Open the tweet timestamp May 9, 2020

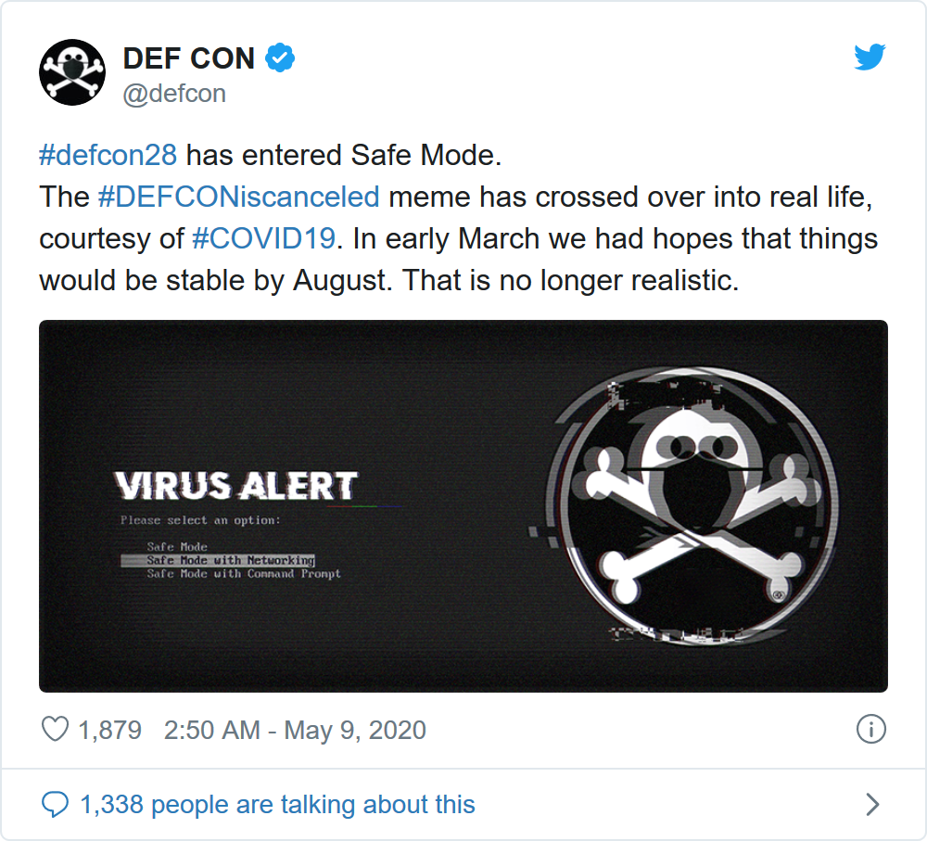click(x=295, y=730)
